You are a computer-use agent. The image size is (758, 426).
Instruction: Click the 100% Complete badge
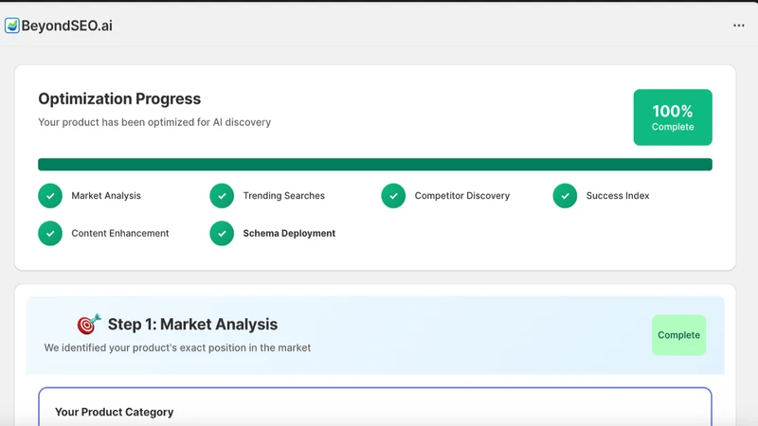click(673, 117)
